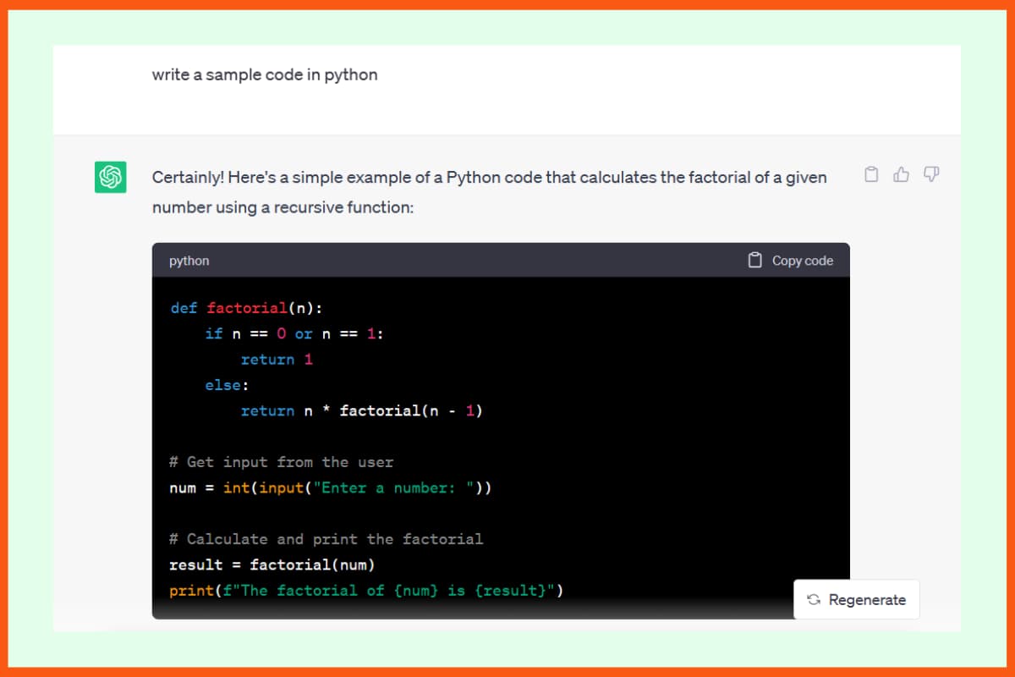Screen dimensions: 1015x677
Task: Click the "# Get input from the user" comment
Action: tap(281, 462)
